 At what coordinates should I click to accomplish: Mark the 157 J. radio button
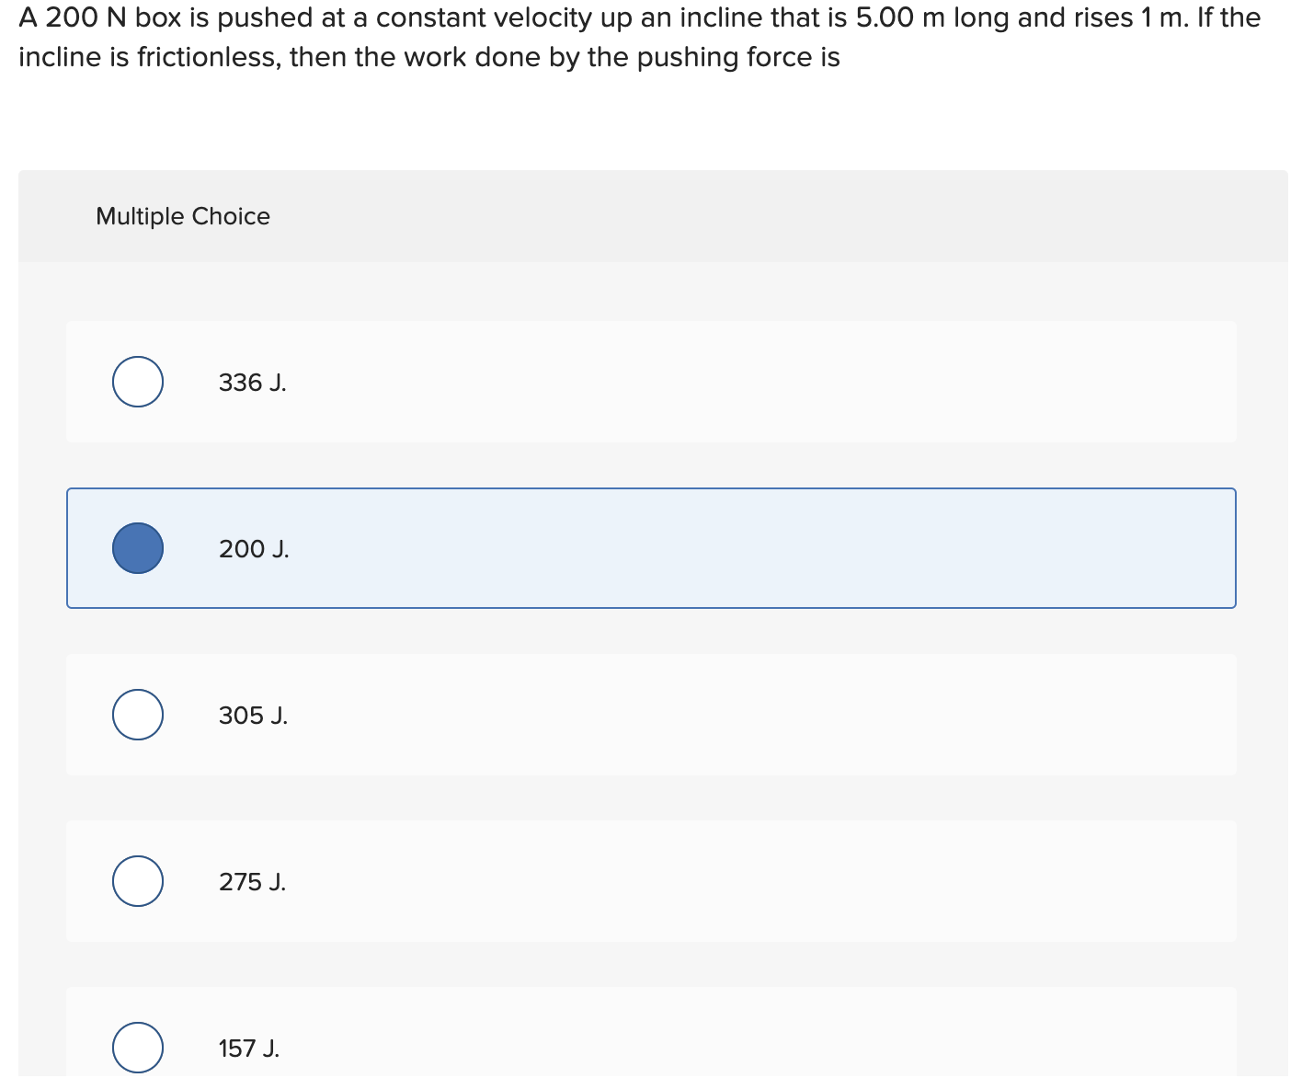(x=138, y=1047)
